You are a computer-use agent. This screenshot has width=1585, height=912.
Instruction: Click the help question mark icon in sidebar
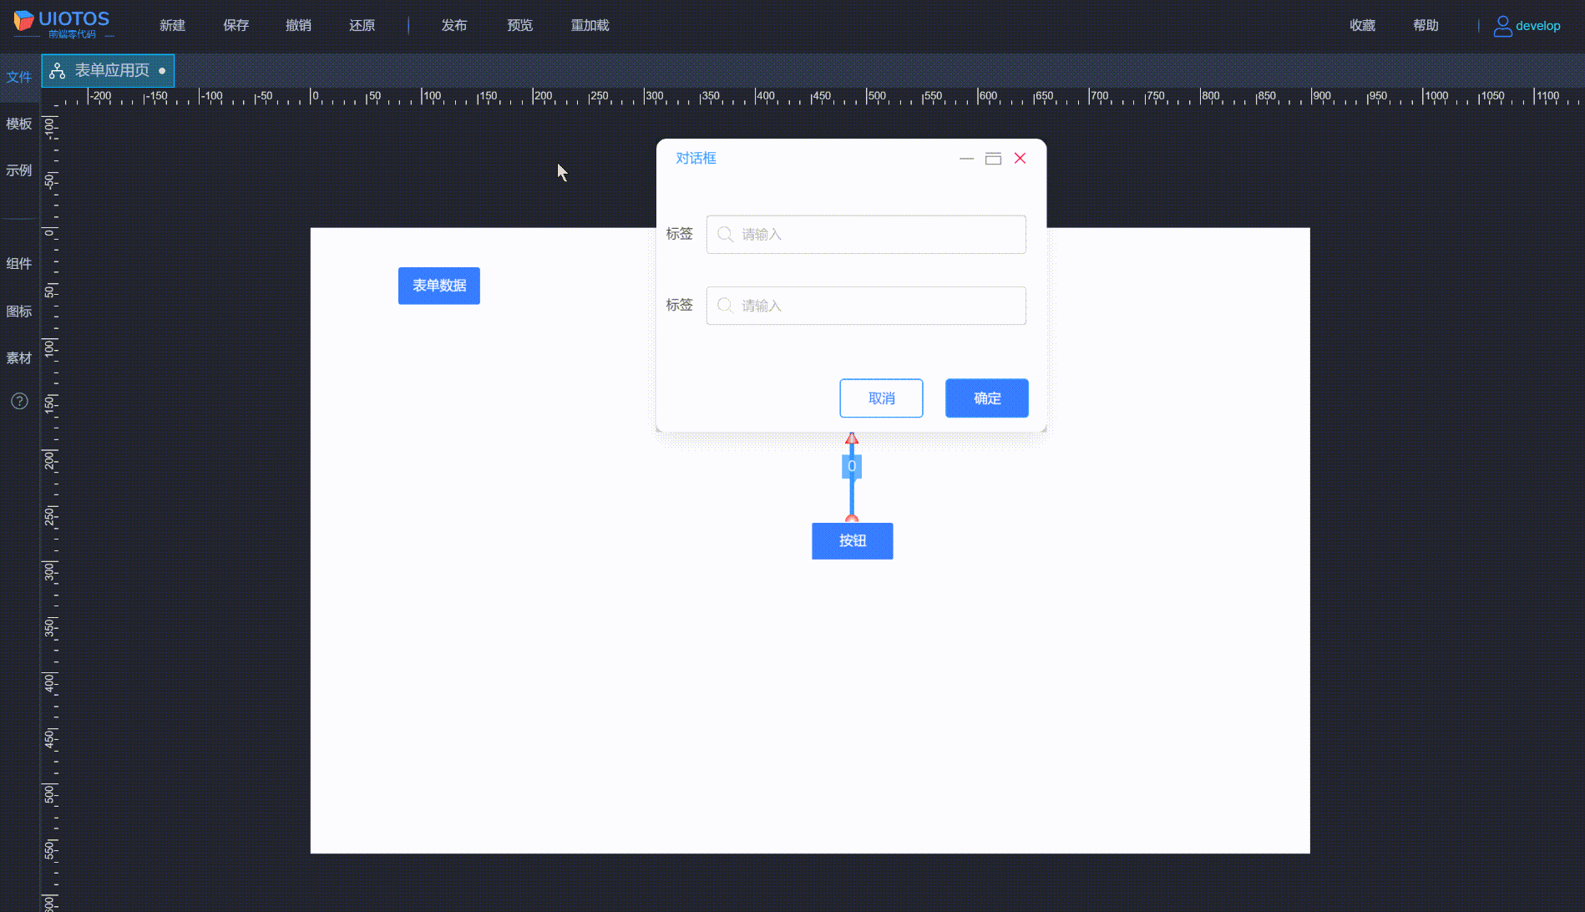(19, 401)
